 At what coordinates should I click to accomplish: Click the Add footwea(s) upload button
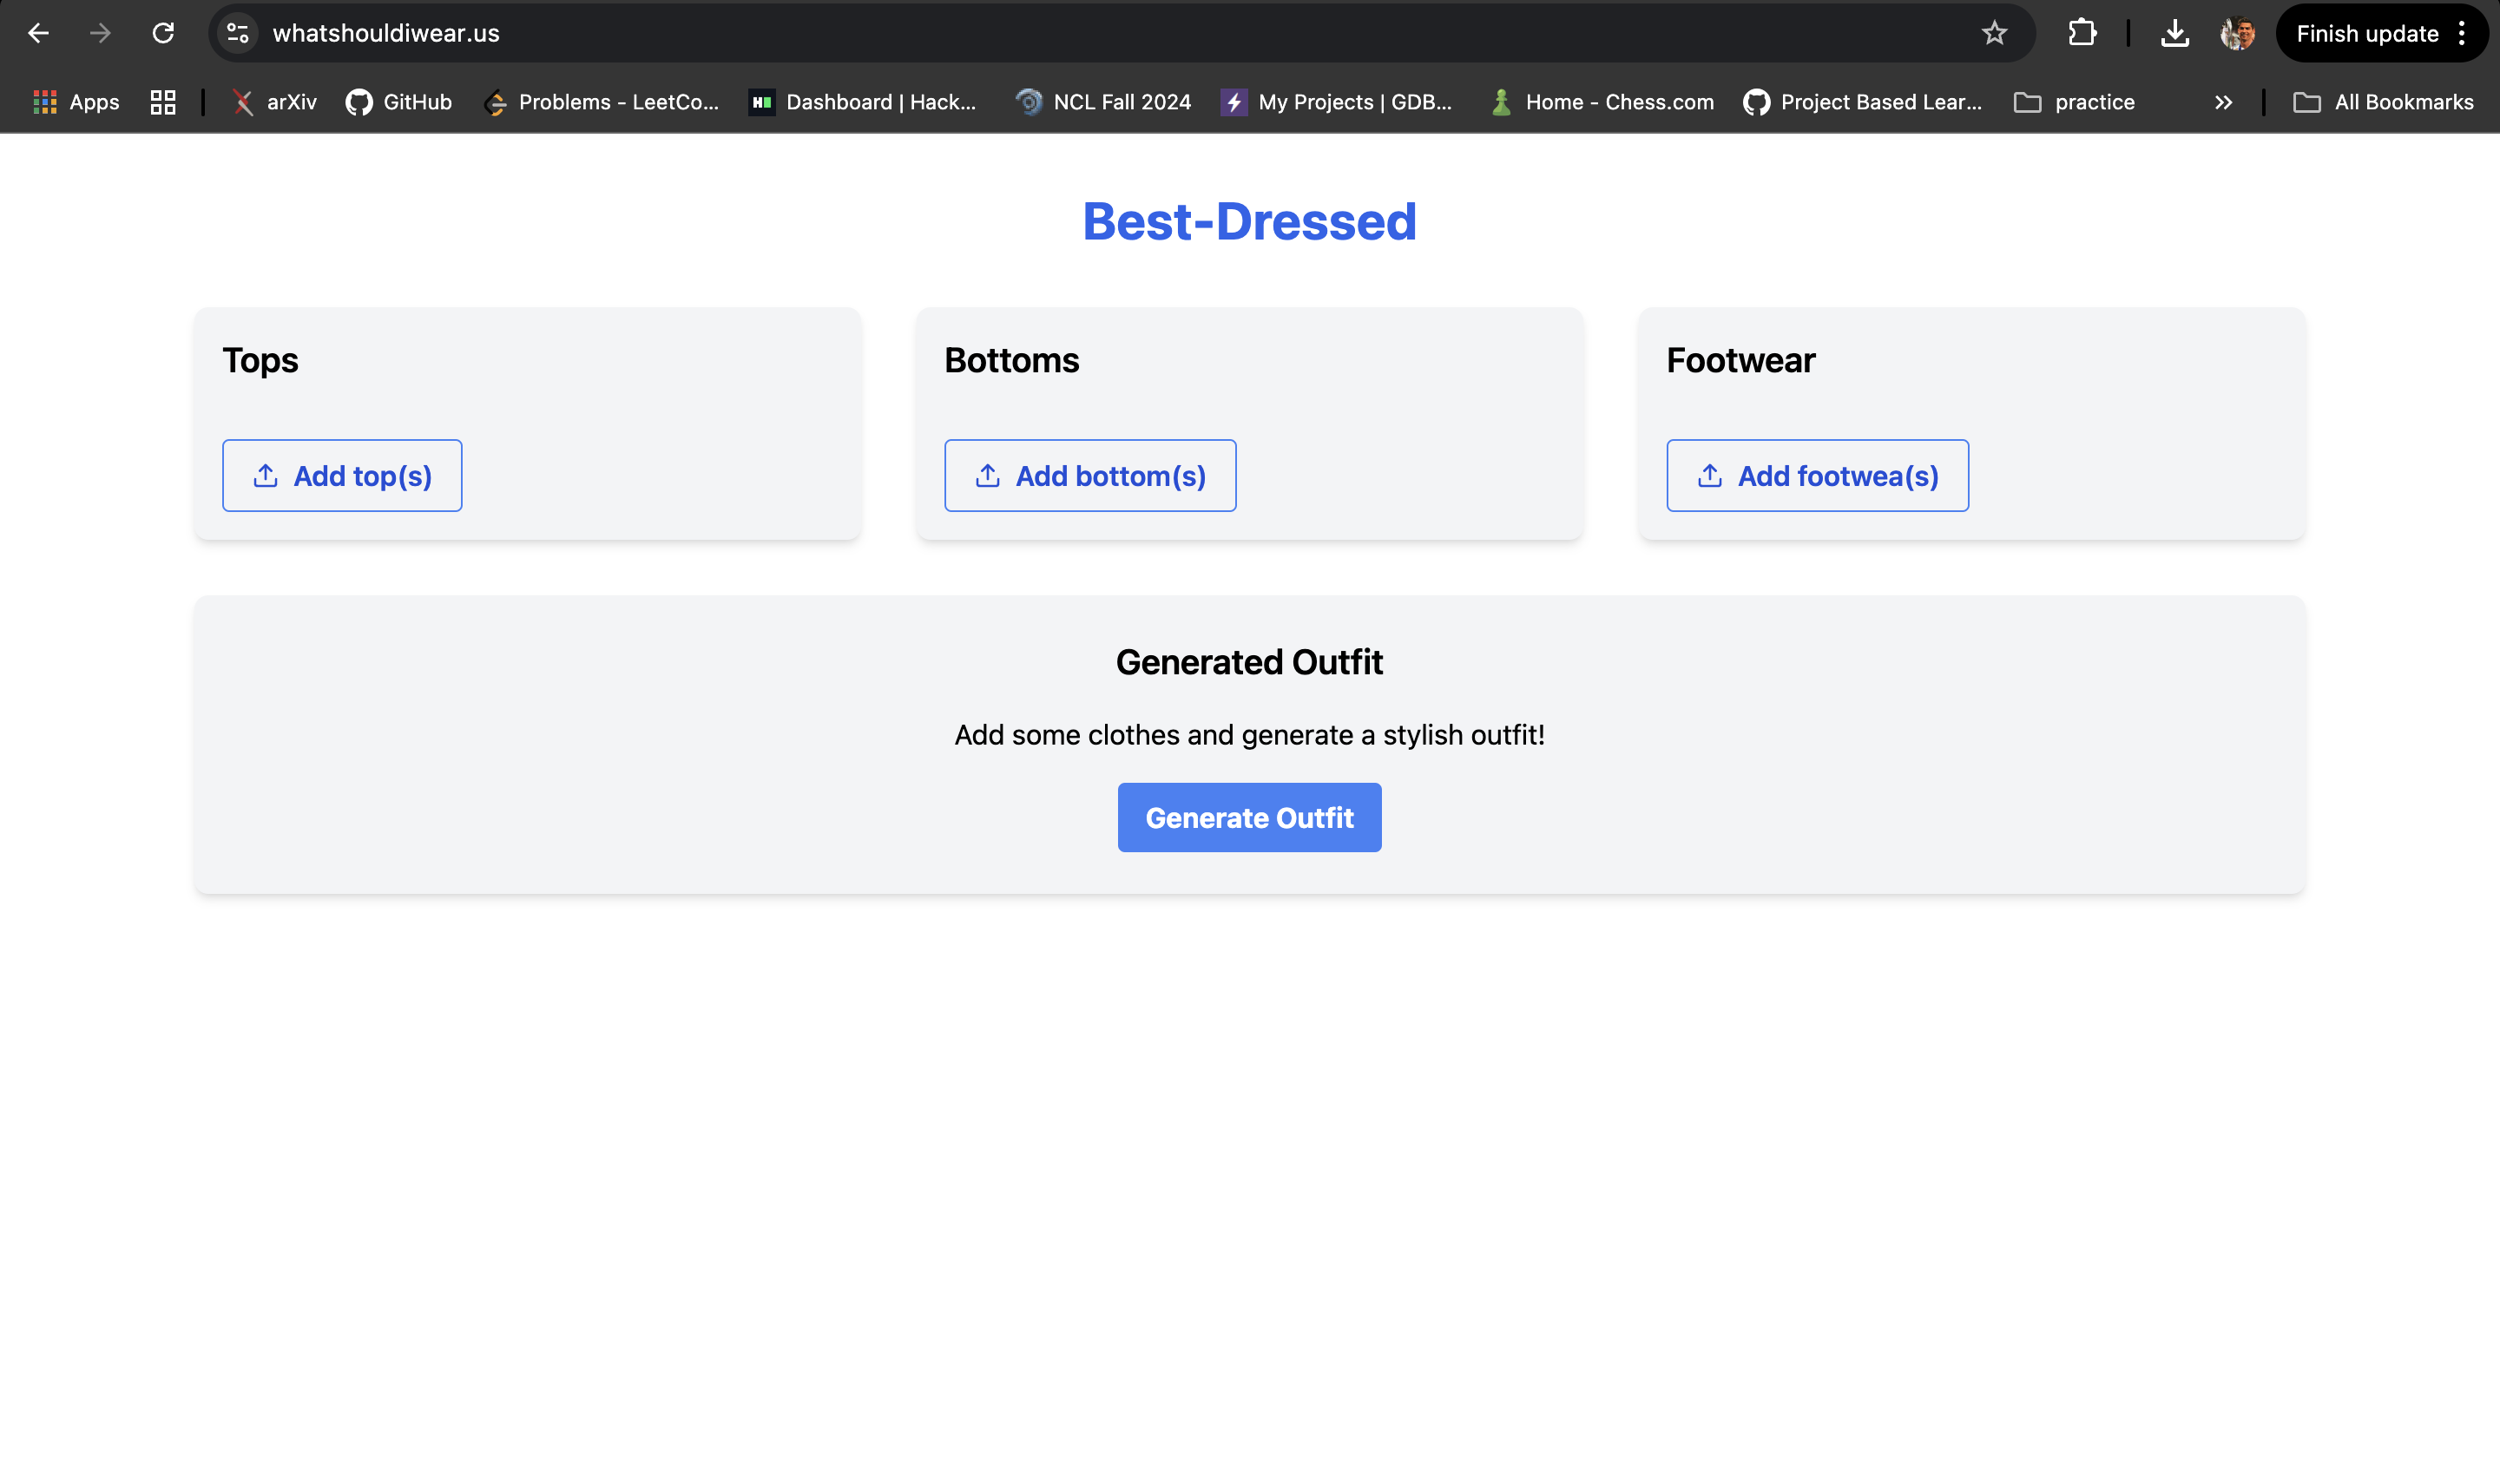1817,476
